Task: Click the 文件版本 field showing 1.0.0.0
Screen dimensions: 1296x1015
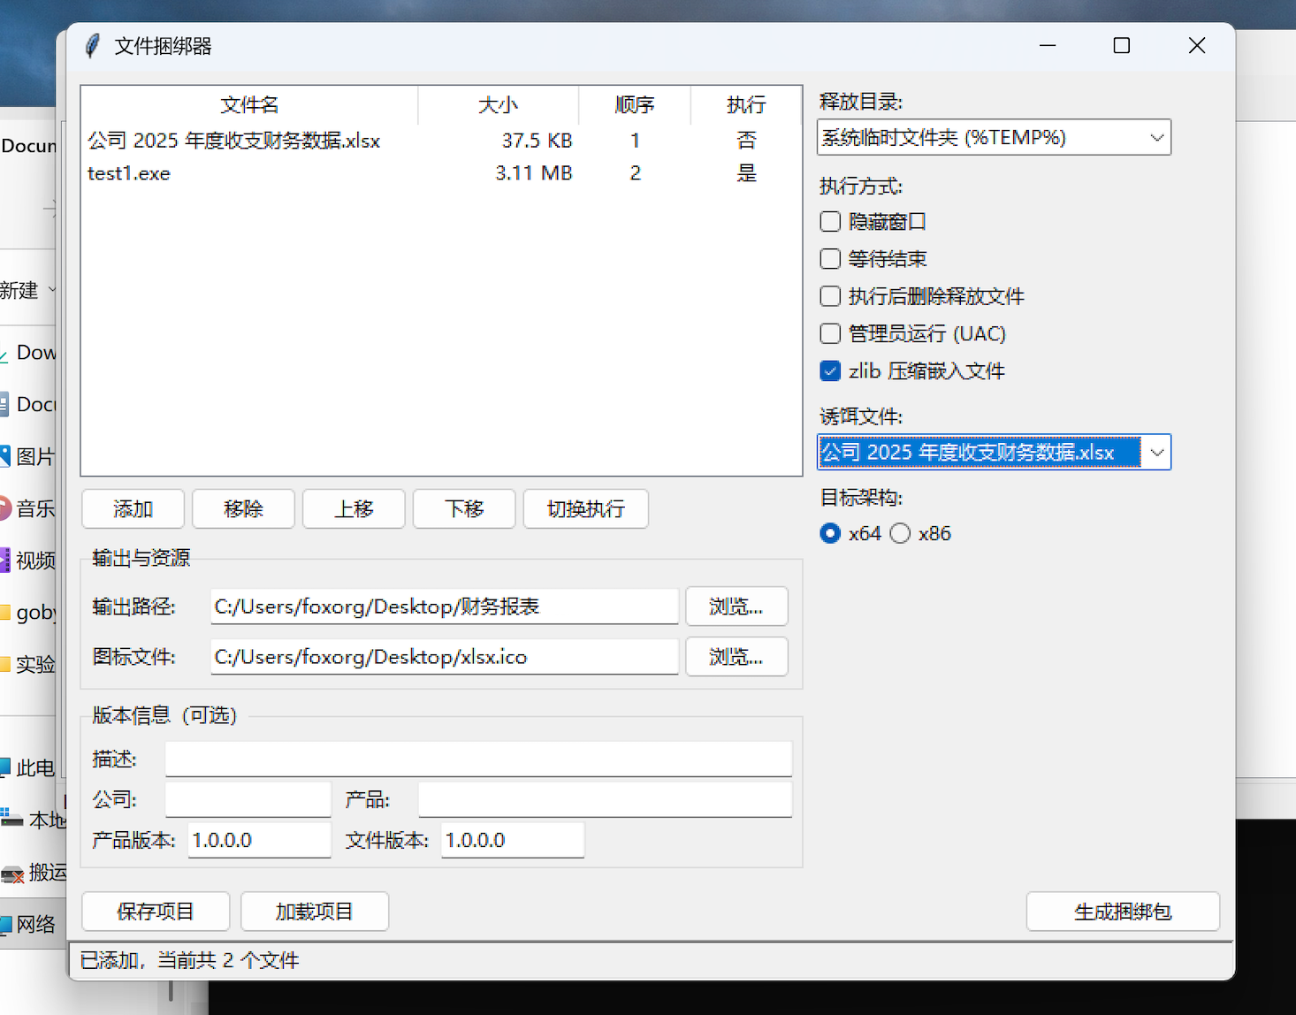Action: click(x=513, y=840)
